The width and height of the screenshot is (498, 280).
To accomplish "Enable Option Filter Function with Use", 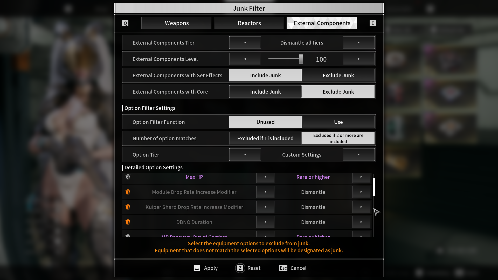I will [x=338, y=122].
